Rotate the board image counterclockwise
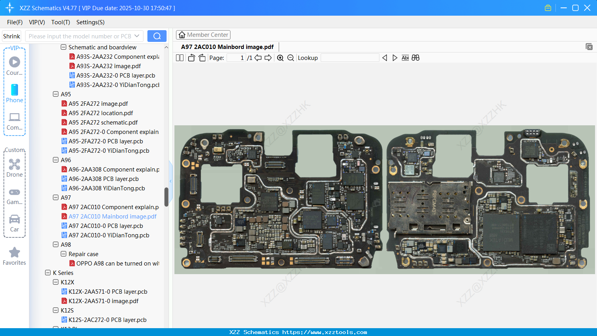 click(x=191, y=58)
